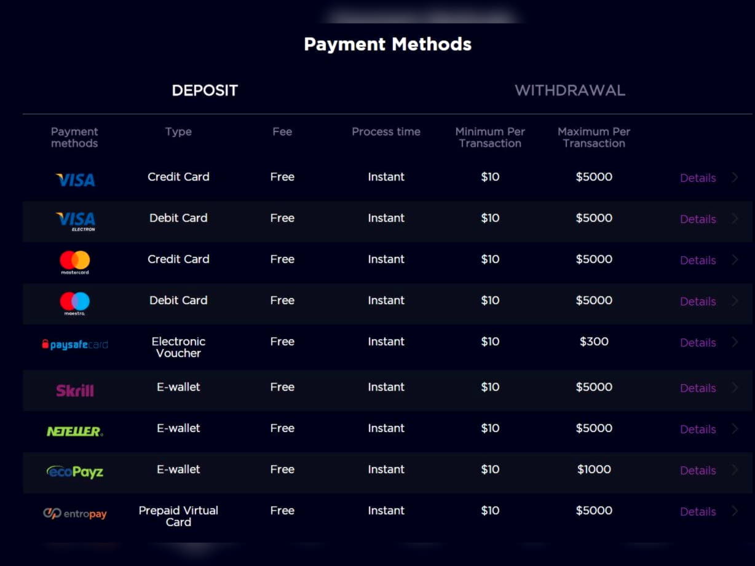Click the ecoPayz logo
The image size is (755, 566).
tap(75, 472)
